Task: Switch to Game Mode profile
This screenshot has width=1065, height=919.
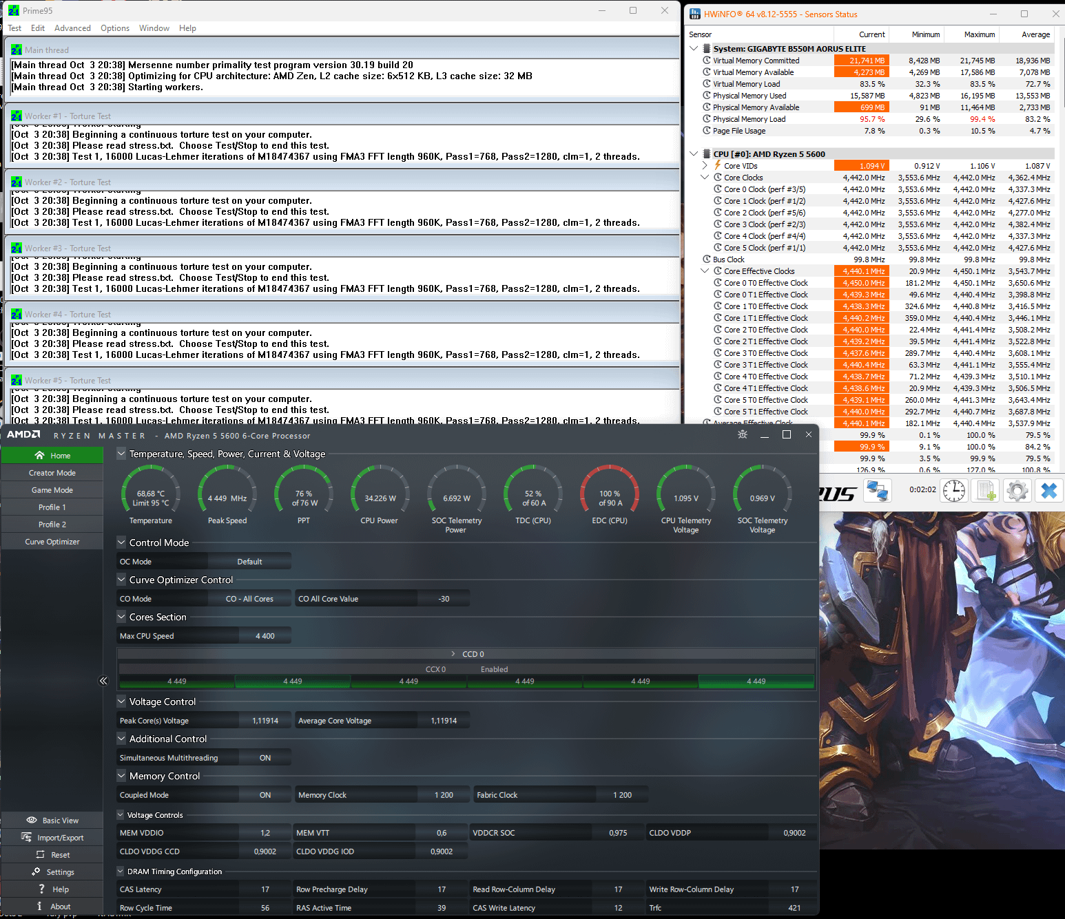Action: (52, 490)
